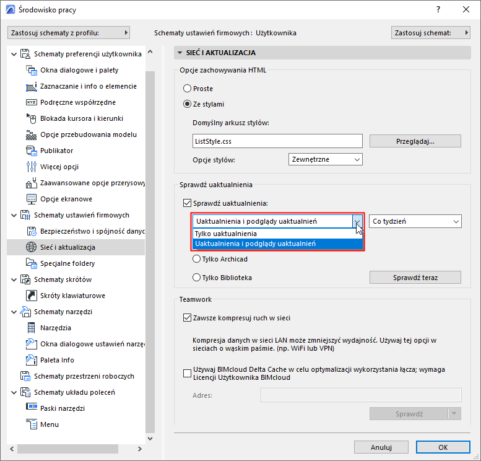481x461 pixels.
Task: Choose Uaktualnienia i podglądy uaktualnień option
Action: (277, 244)
